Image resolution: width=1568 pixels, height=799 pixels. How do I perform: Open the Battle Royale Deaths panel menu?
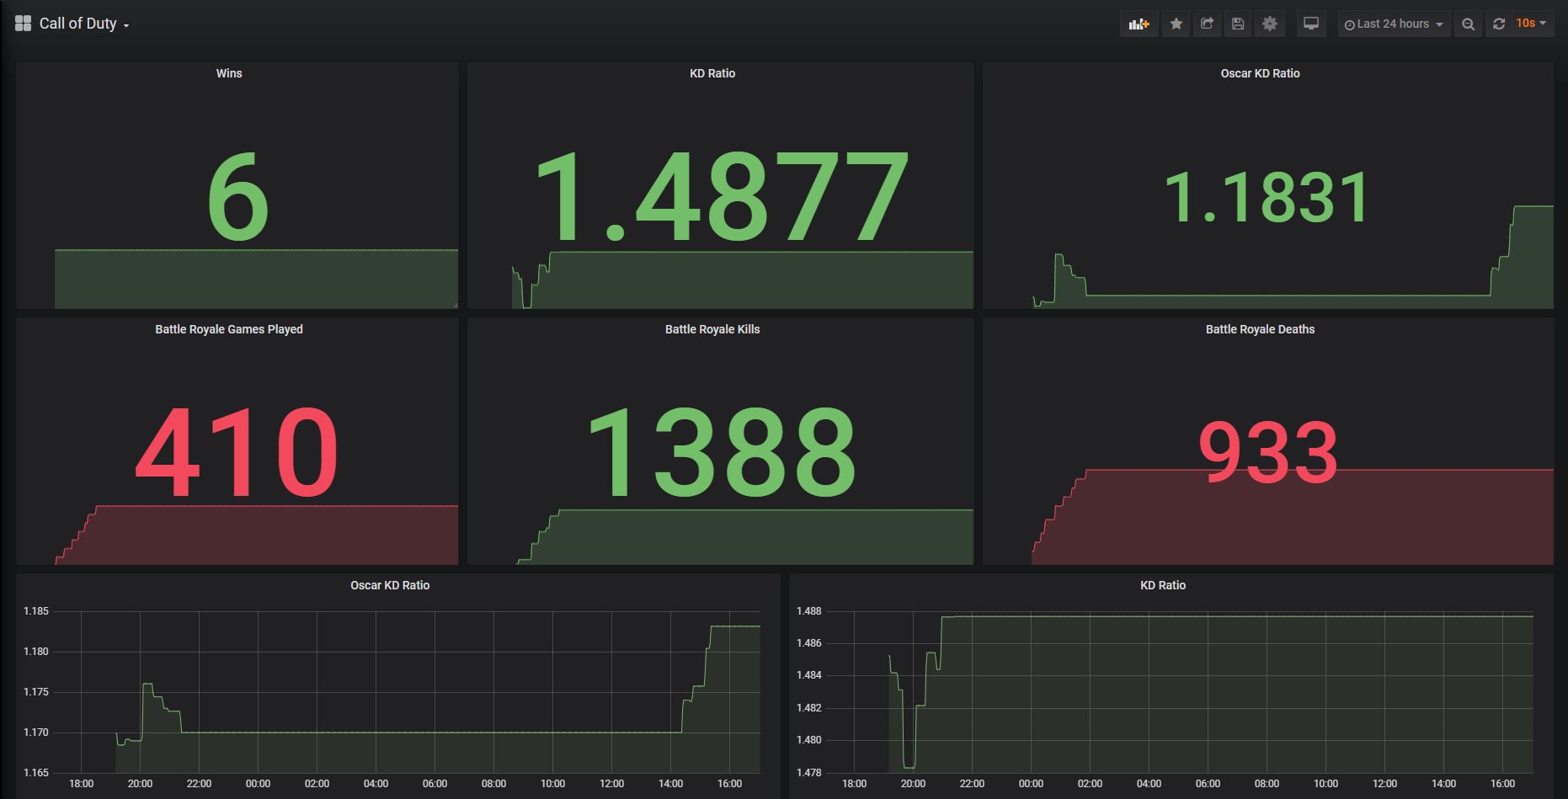[1260, 329]
